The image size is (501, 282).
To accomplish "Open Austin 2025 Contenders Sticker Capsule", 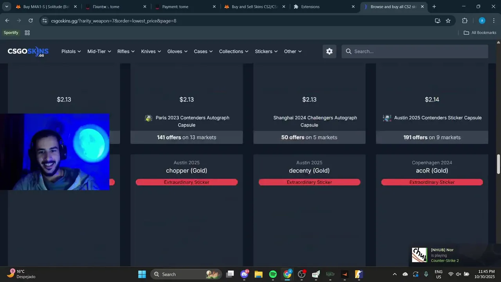I will click(438, 117).
